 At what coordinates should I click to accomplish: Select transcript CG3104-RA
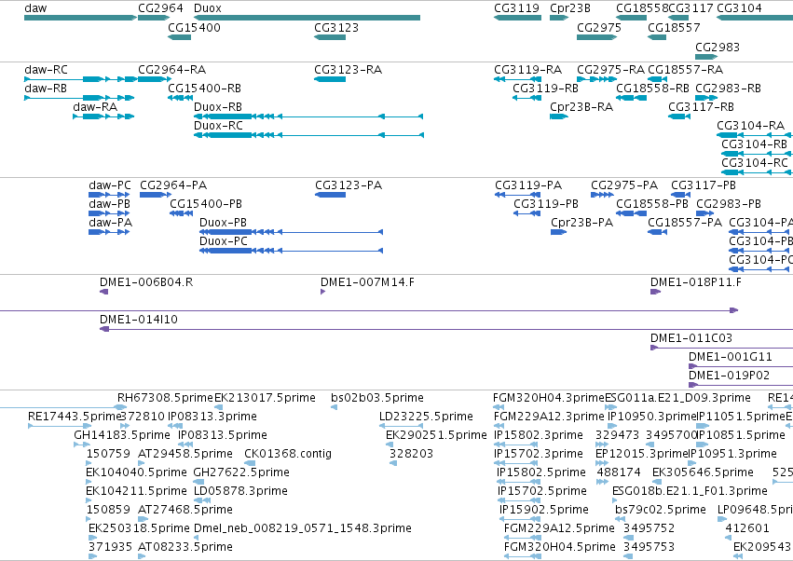[755, 135]
